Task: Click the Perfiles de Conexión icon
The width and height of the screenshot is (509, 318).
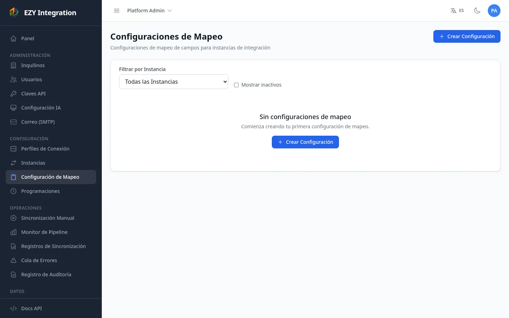Action: tap(13, 149)
